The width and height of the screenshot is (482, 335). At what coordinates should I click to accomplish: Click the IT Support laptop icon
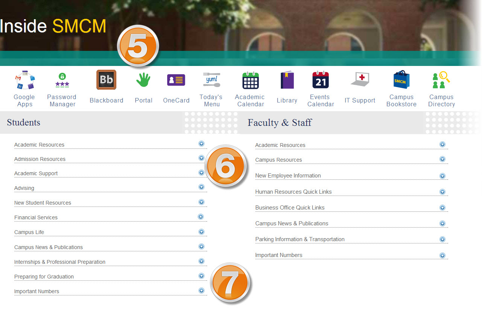360,80
